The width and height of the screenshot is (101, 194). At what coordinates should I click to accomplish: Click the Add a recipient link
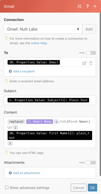pos(24,71)
